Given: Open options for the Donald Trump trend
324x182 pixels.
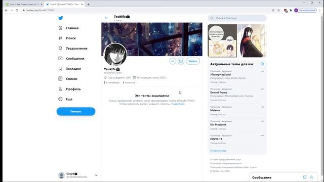Looking at the screenshot, I should point(262,89).
